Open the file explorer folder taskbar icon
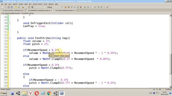172x96 pixels. (x=24, y=93)
